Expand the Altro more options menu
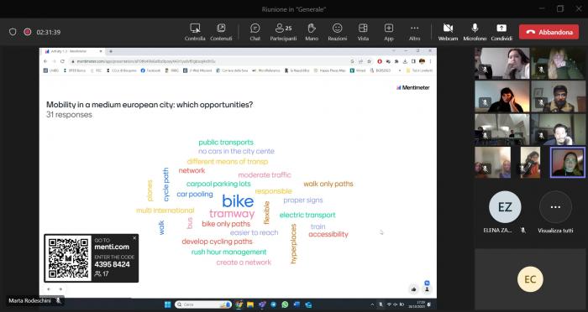The image size is (588, 312). click(414, 32)
